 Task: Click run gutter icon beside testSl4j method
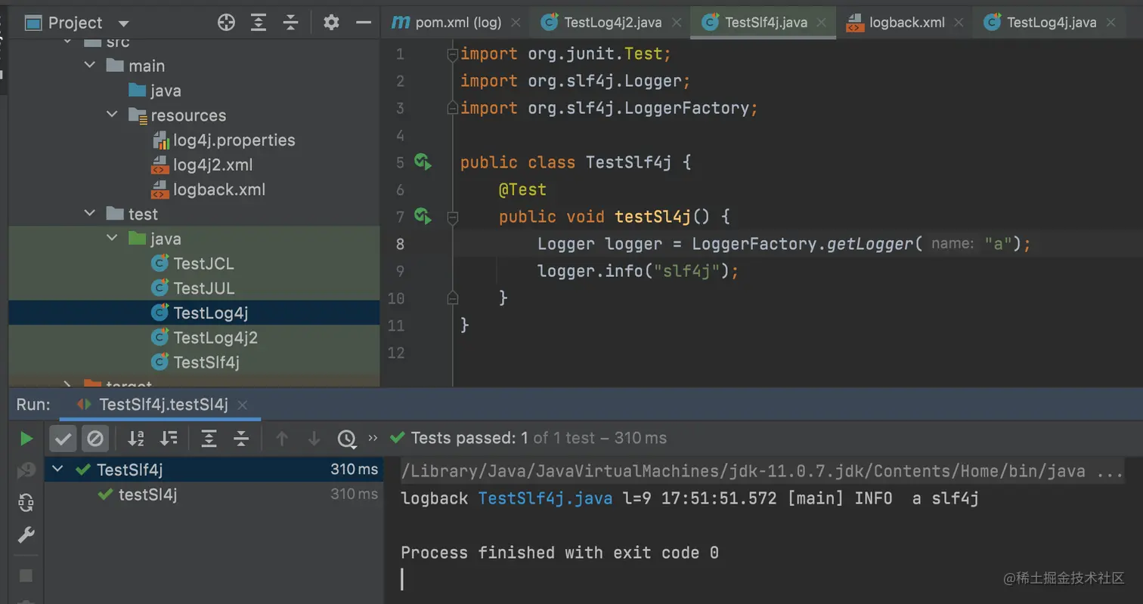pyautogui.click(x=423, y=217)
